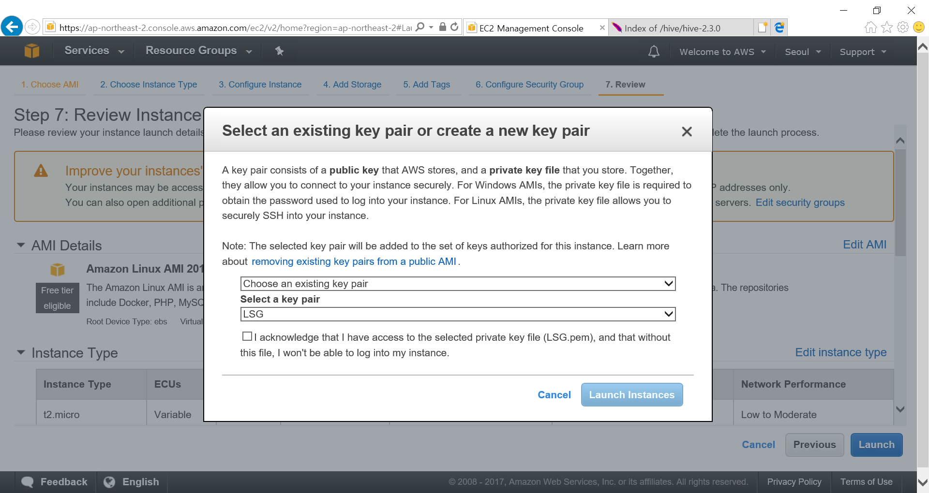Go to step 5. Add Tags

pyautogui.click(x=426, y=85)
